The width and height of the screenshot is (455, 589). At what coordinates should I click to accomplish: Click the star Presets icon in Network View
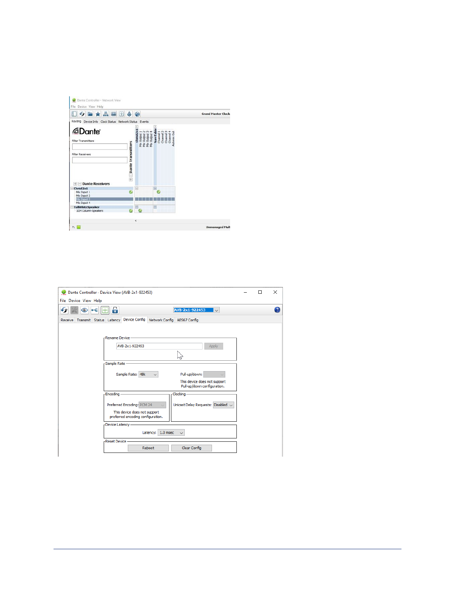click(x=98, y=114)
